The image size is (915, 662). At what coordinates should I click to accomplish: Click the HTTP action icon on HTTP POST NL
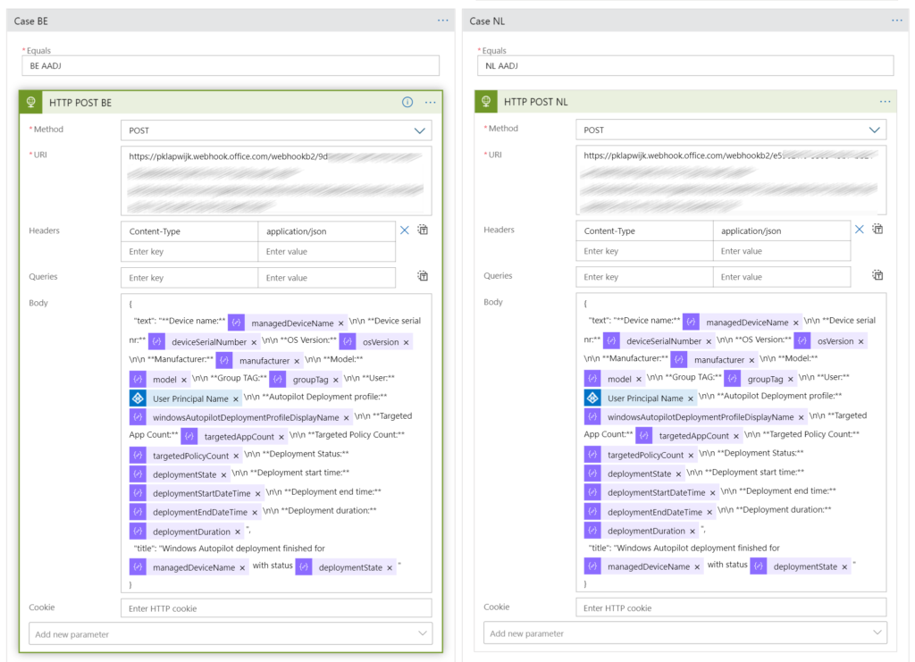click(485, 102)
